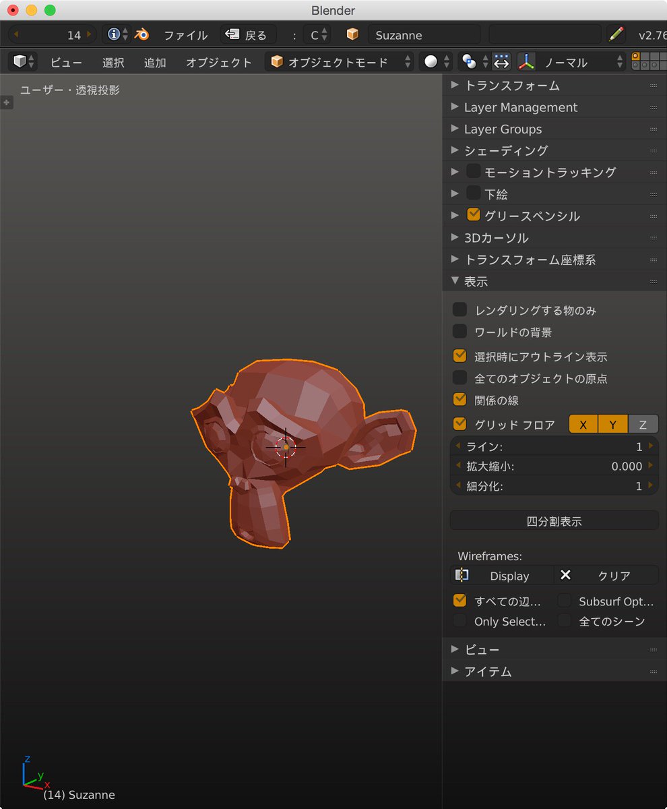Enable the 全てのシーン checkbox
The width and height of the screenshot is (667, 809).
565,620
